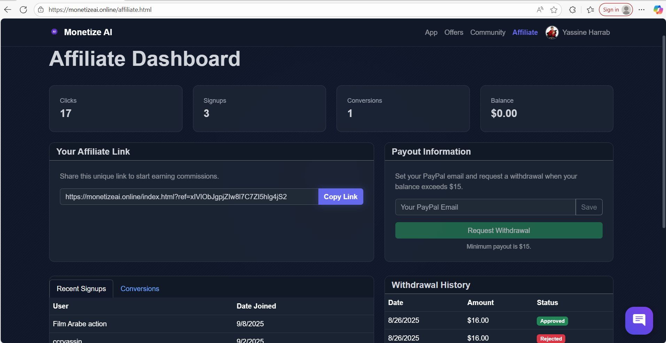View site info lock icon

(x=41, y=10)
